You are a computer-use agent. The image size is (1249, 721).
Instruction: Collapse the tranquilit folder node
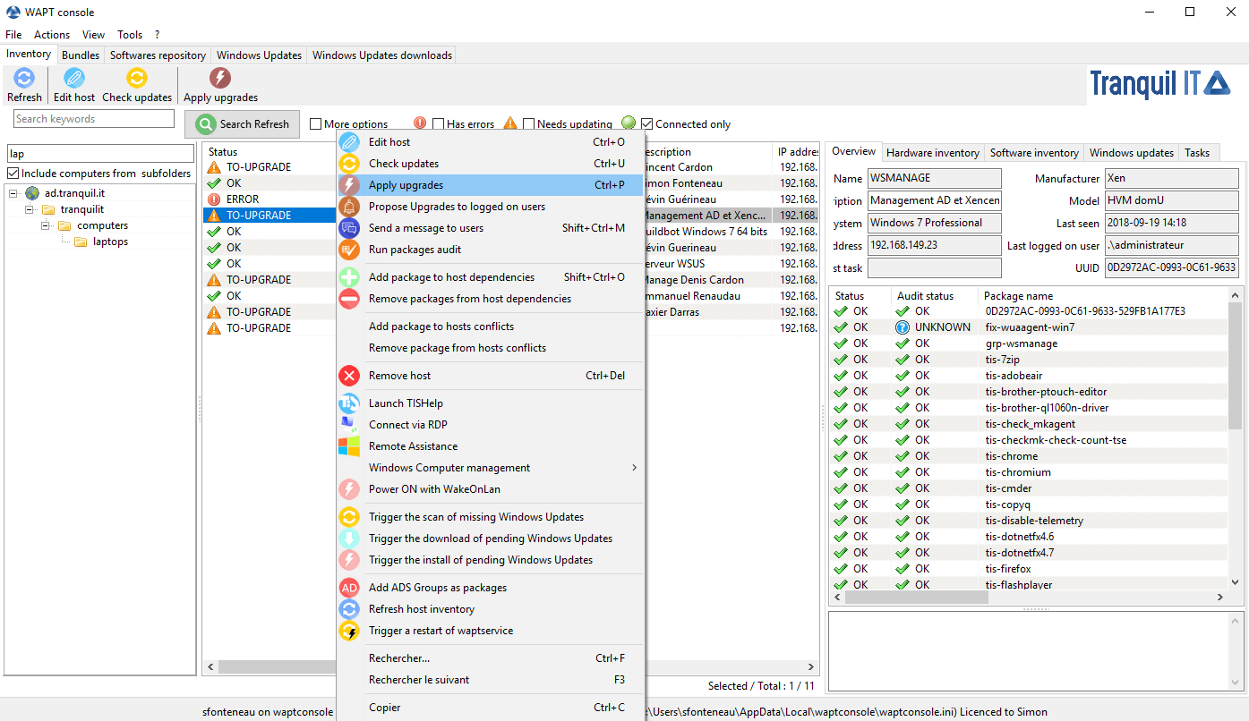click(x=30, y=209)
